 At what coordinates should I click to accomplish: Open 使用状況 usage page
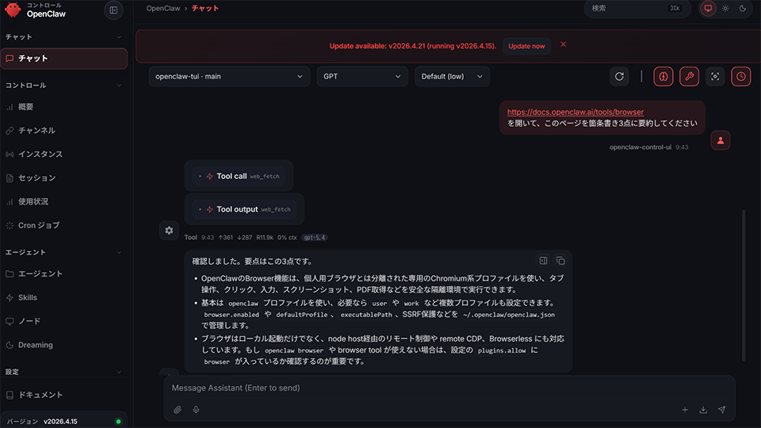tap(64, 201)
